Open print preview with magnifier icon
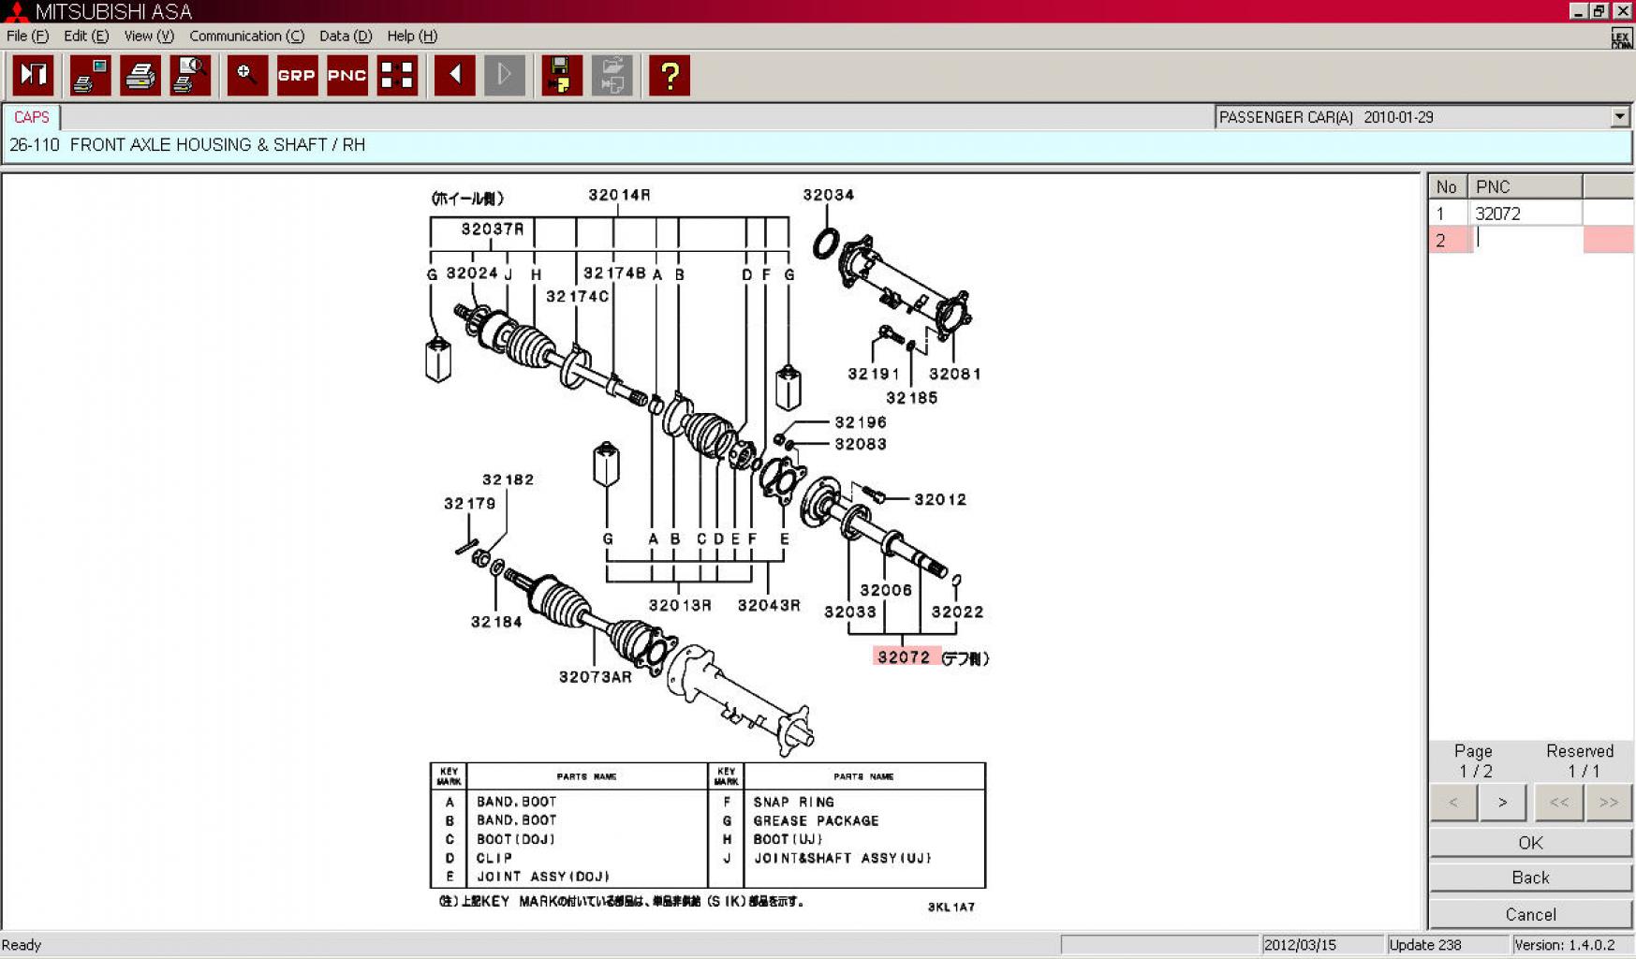Image resolution: width=1636 pixels, height=959 pixels. (190, 75)
